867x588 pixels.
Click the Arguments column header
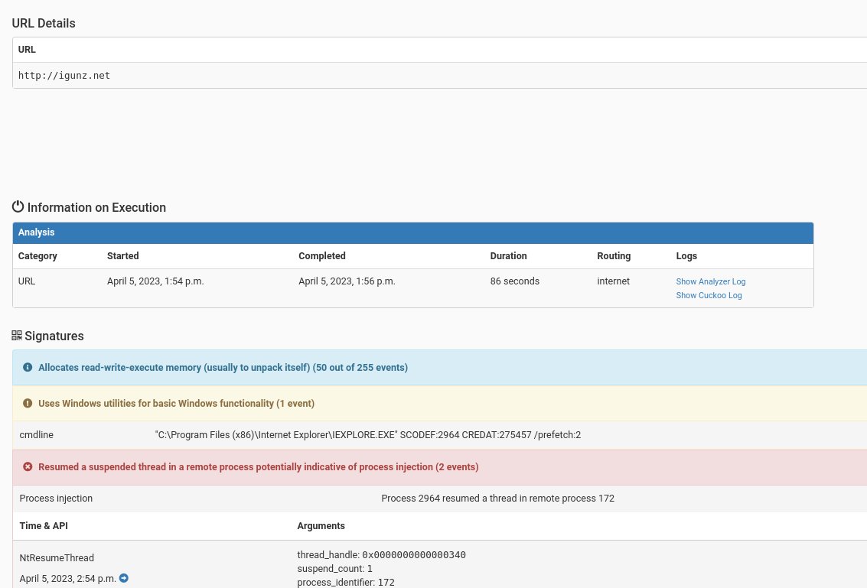pos(321,526)
